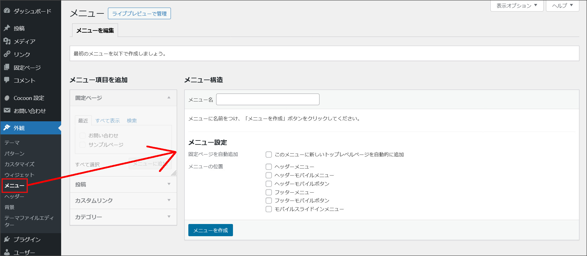587x256 pixels.
Task: Click the pushpin icon beside 投稿
Action: click(7, 28)
